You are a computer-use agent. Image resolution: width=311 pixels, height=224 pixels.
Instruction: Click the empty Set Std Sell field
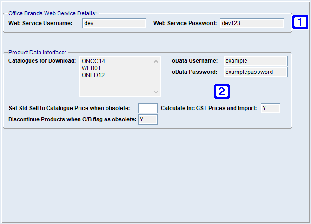click(x=148, y=108)
